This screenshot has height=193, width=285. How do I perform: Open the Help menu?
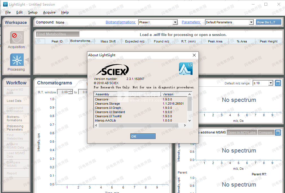(x=65, y=12)
